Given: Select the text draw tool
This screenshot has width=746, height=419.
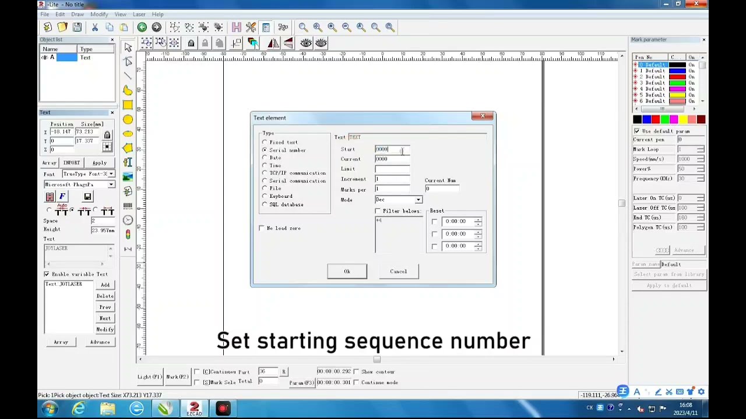Looking at the screenshot, I should [x=128, y=162].
